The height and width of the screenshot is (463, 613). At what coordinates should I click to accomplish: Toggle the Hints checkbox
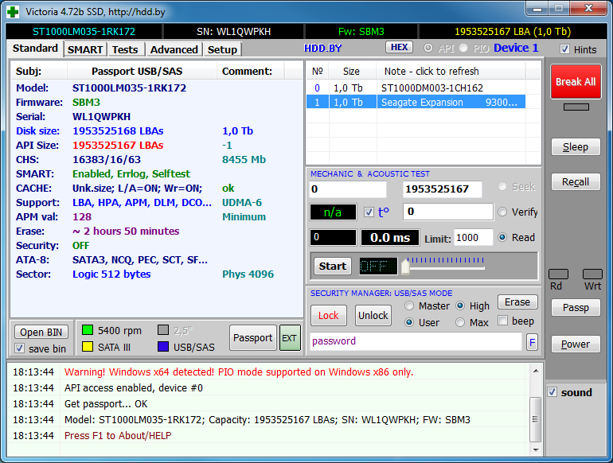[564, 49]
